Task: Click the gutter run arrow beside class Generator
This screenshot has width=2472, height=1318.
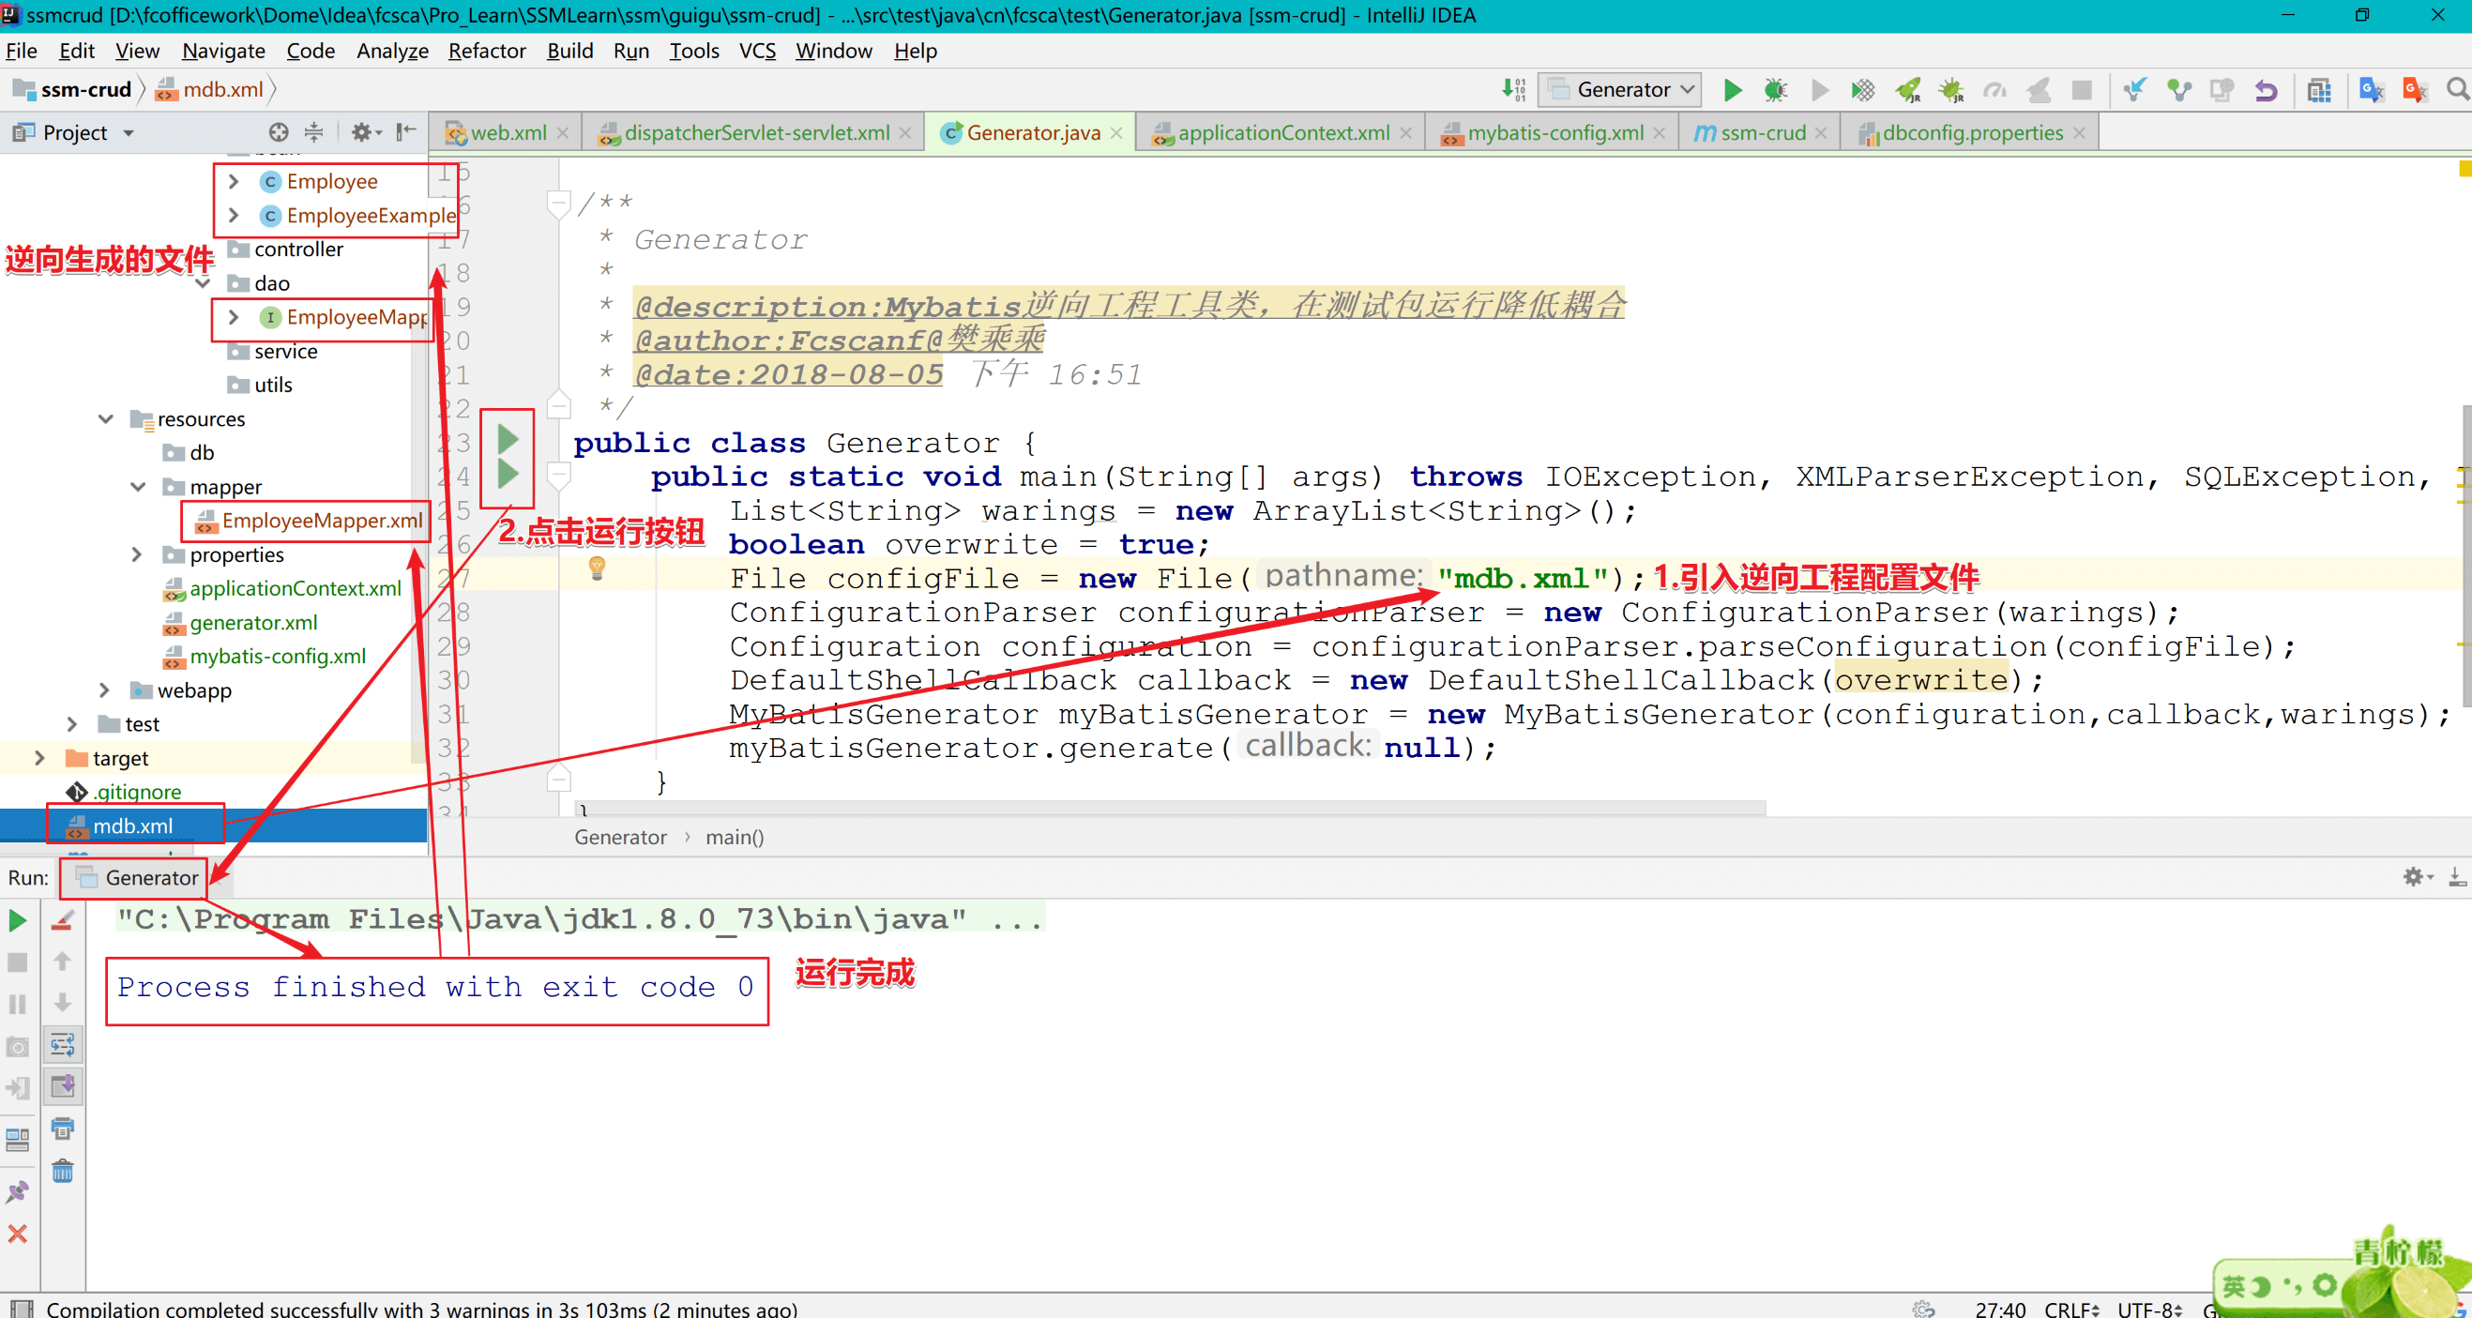Action: pyautogui.click(x=508, y=440)
